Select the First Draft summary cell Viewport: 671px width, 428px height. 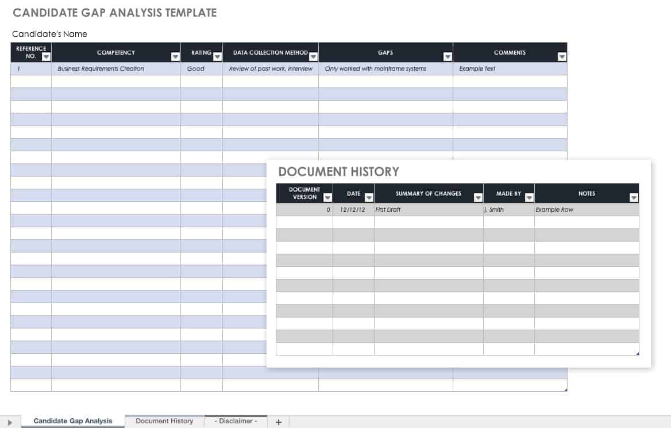point(388,210)
